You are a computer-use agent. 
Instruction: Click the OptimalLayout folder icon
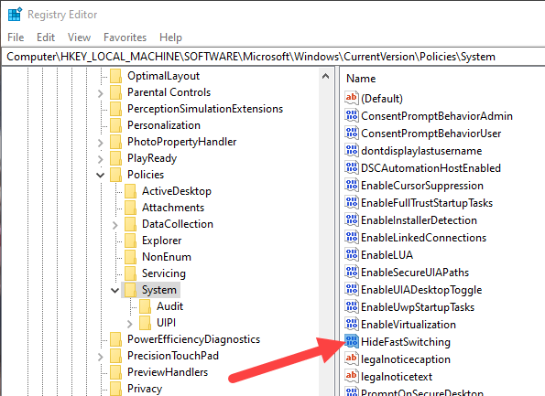(x=115, y=76)
